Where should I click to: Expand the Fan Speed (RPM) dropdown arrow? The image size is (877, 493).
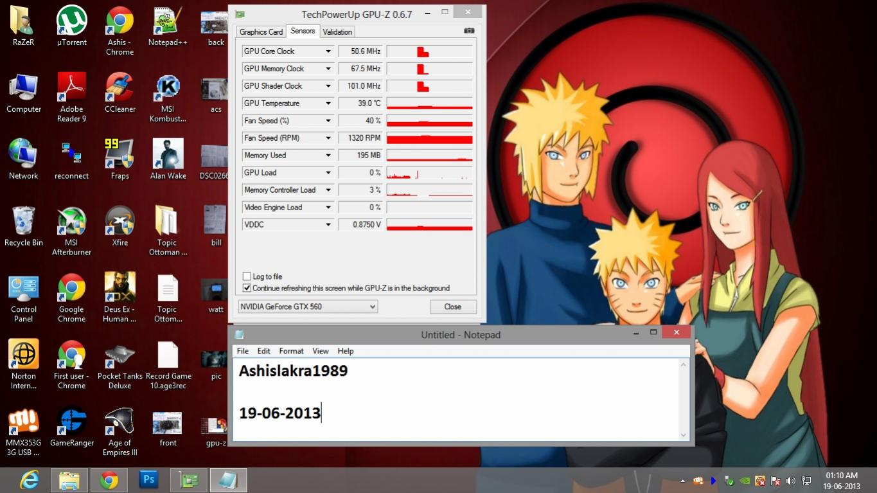[x=328, y=138]
